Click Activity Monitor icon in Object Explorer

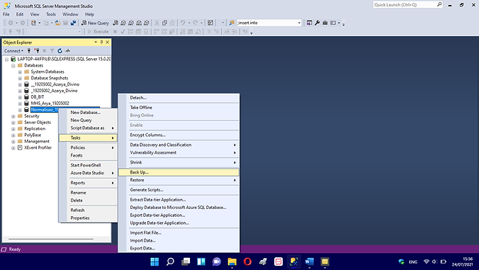pyautogui.click(x=67, y=51)
